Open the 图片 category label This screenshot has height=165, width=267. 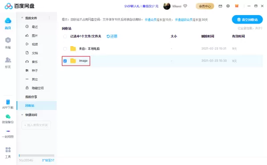tap(35, 35)
